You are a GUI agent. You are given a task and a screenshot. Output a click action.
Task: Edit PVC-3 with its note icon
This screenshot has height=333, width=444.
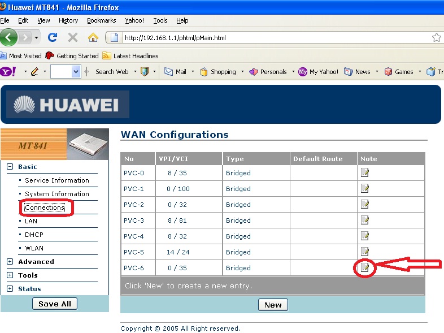pyautogui.click(x=365, y=220)
